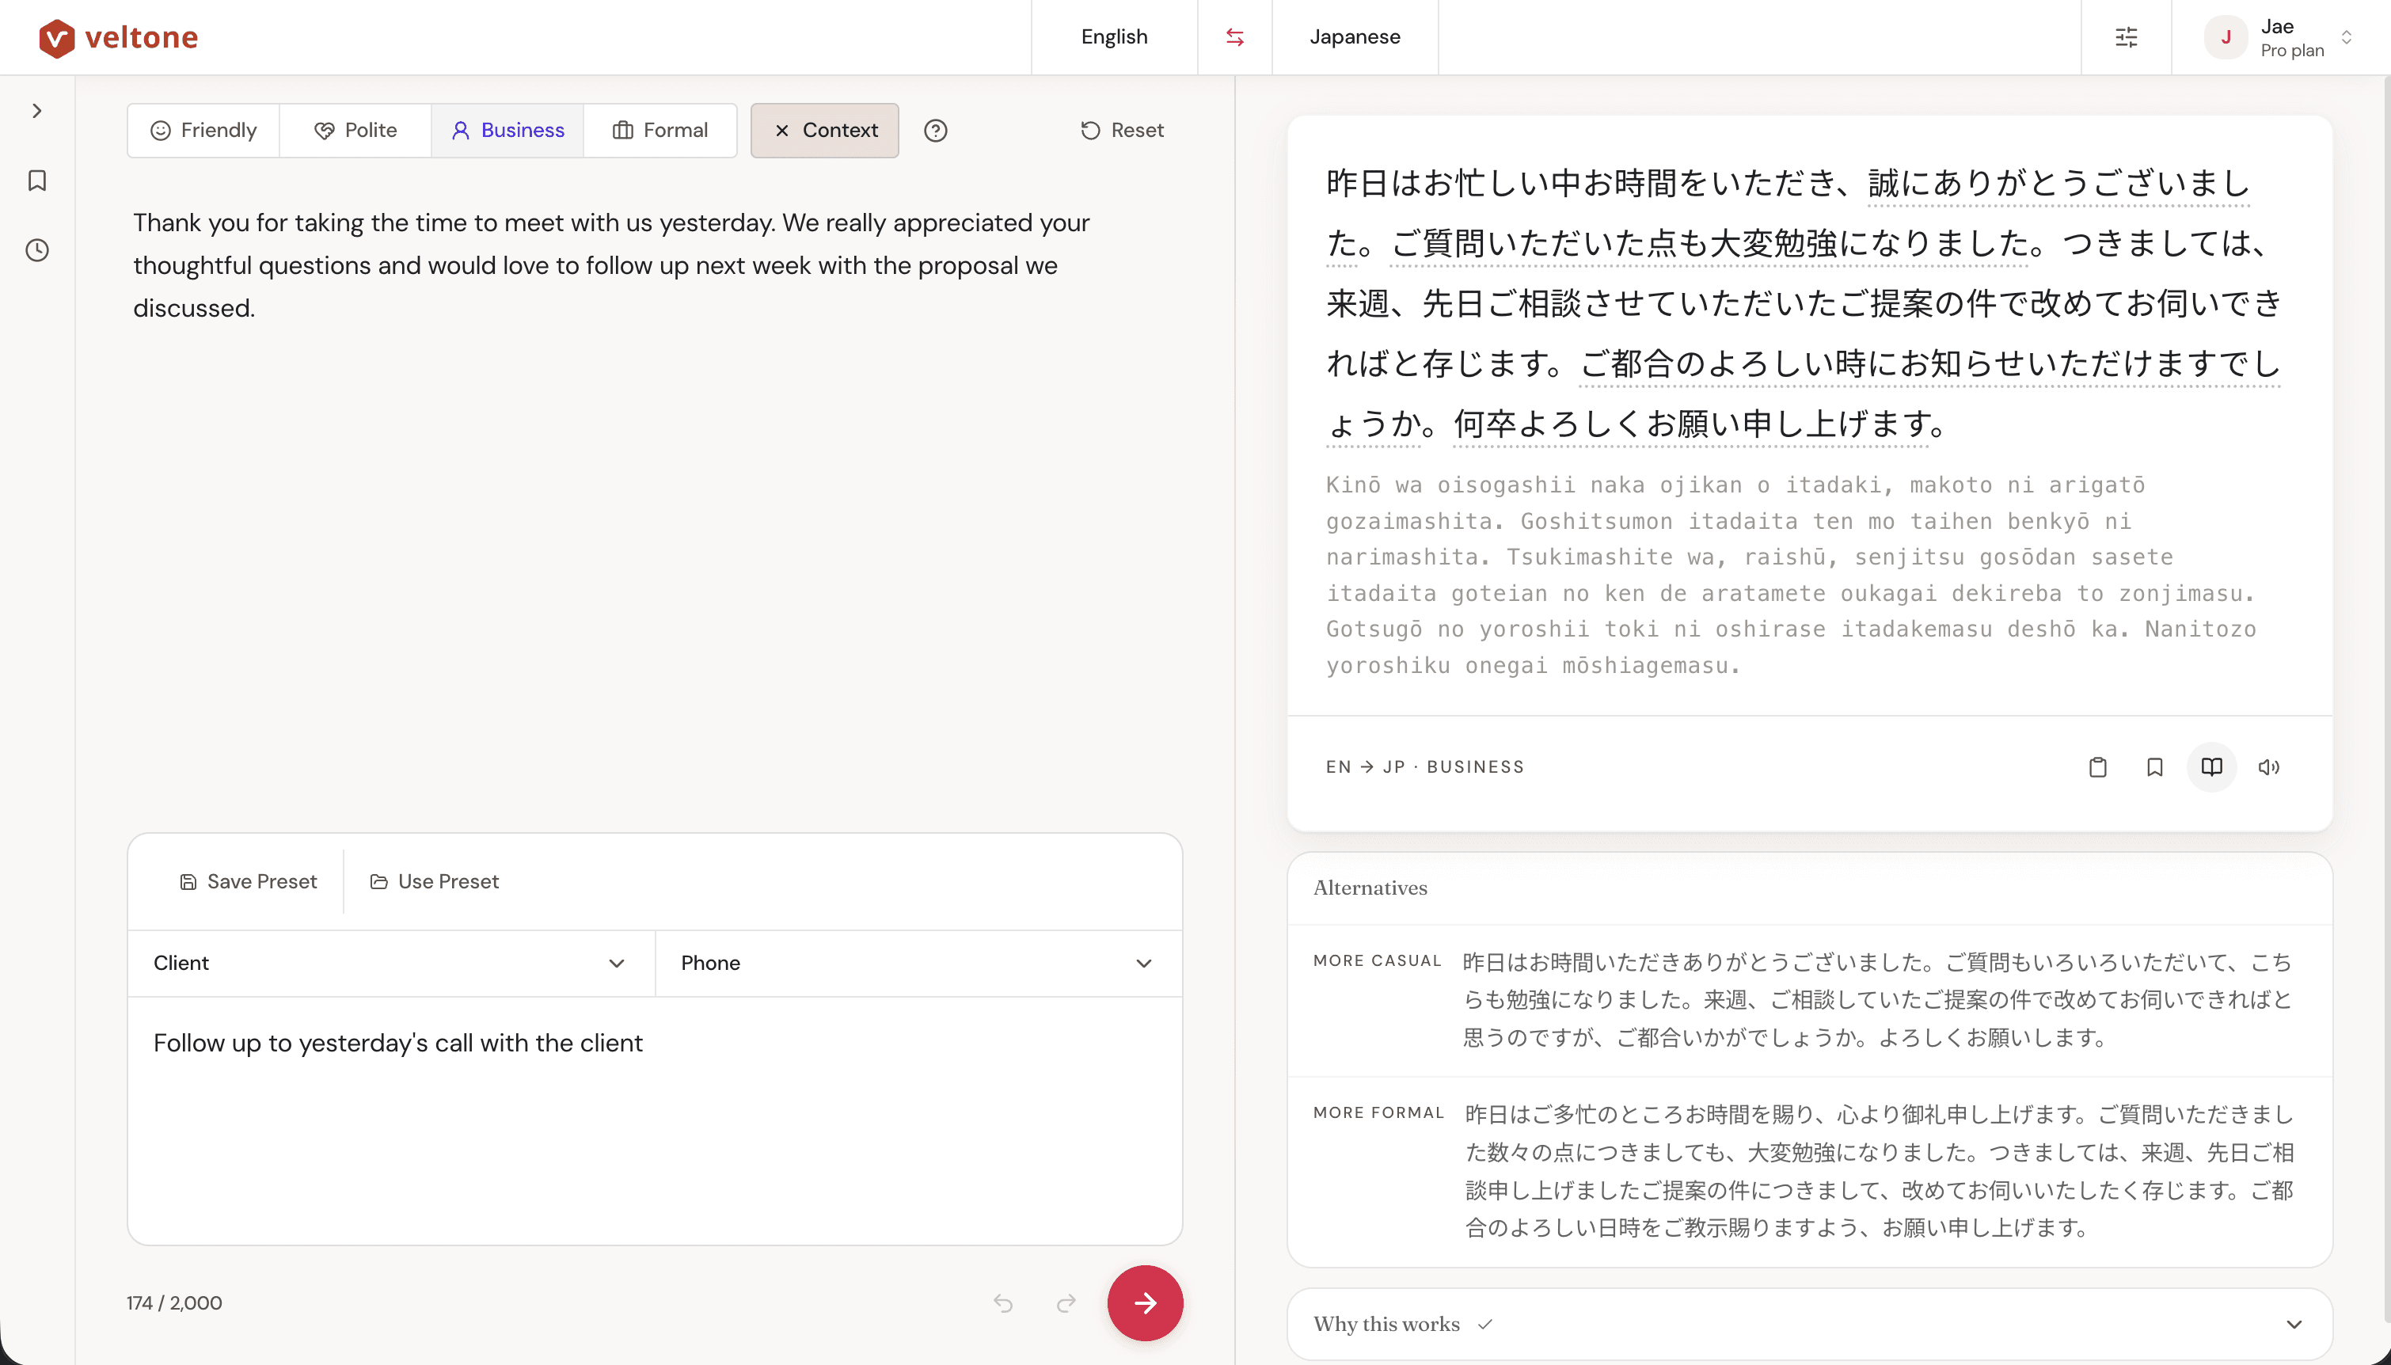Open the Japanese target language selector
2391x1365 pixels.
click(1355, 37)
